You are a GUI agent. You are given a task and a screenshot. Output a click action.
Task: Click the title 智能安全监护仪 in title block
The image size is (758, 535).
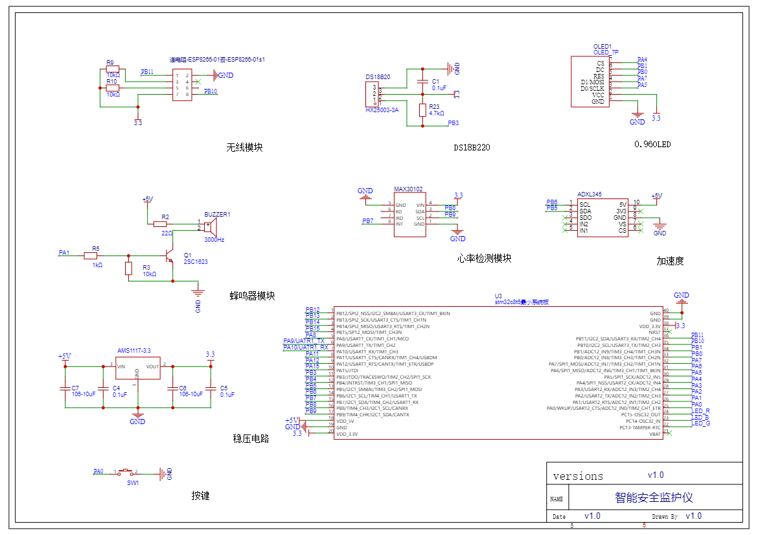(x=654, y=497)
